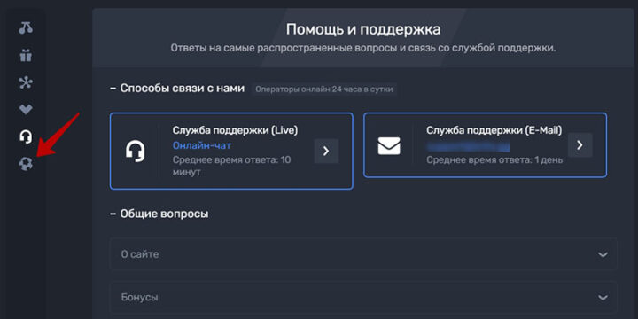Click the blurred support e-mail address

click(x=468, y=145)
